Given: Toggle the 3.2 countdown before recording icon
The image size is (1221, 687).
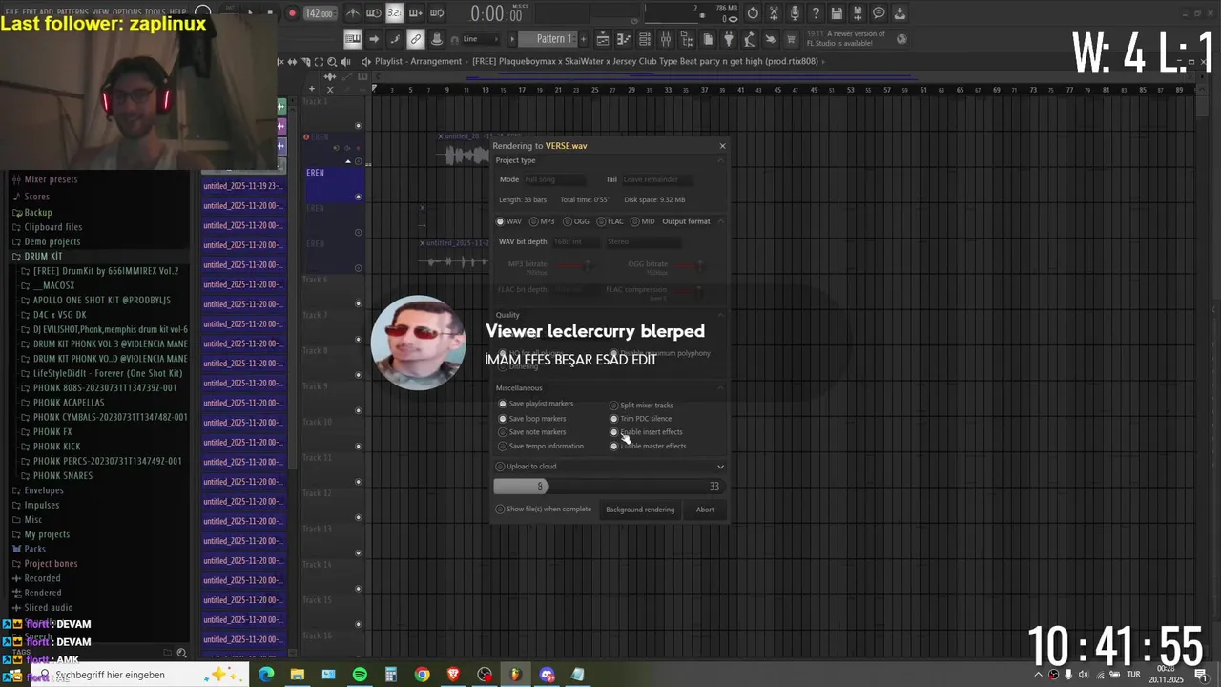Looking at the screenshot, I should click(x=394, y=13).
